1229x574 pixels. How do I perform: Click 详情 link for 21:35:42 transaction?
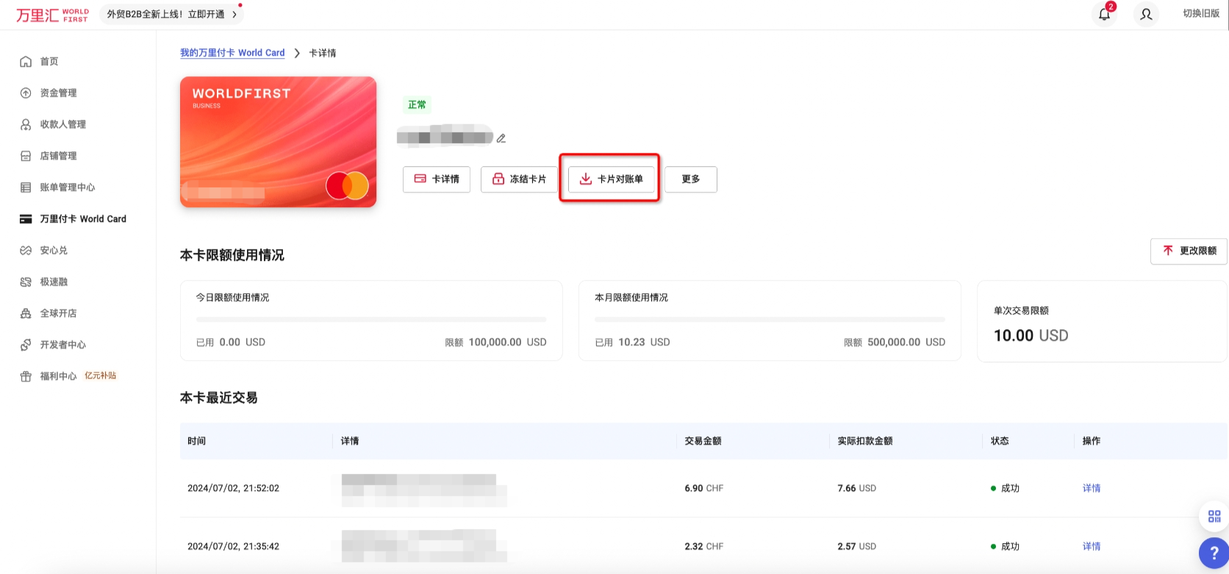[1092, 546]
